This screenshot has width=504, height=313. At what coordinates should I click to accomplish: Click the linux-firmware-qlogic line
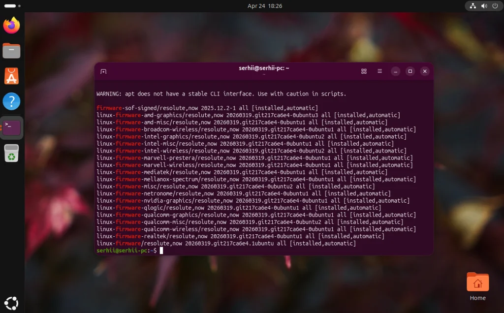239,208
